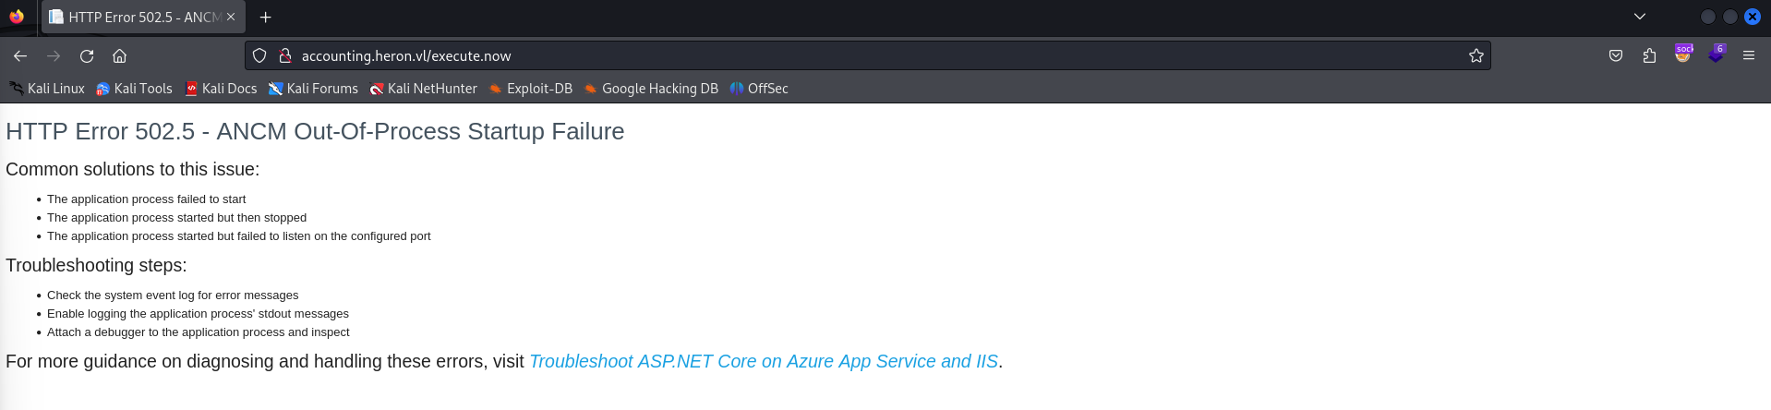
Task: Open the Google Hacking DB bookmark
Action: click(x=650, y=89)
